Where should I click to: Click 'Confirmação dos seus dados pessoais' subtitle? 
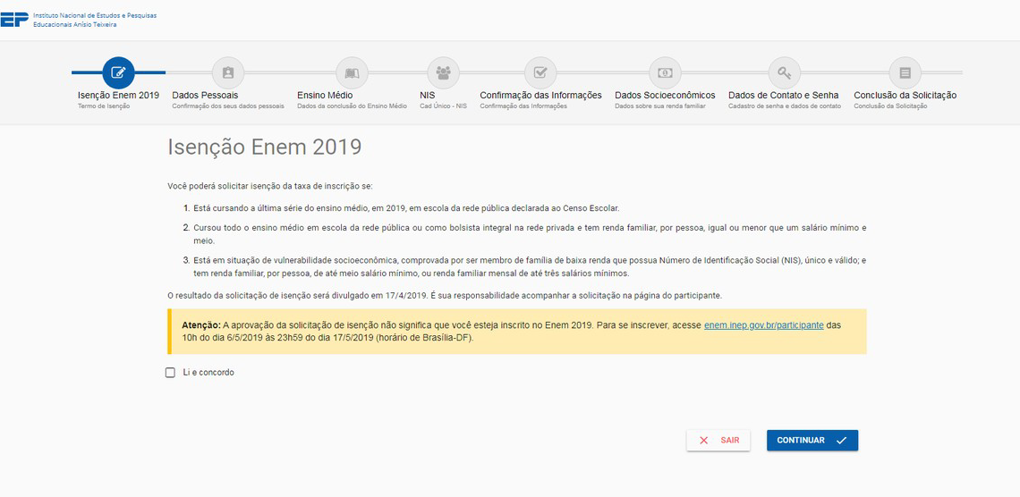click(x=227, y=106)
